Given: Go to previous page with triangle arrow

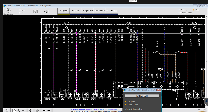Looking at the screenshot, I should (47, 12).
